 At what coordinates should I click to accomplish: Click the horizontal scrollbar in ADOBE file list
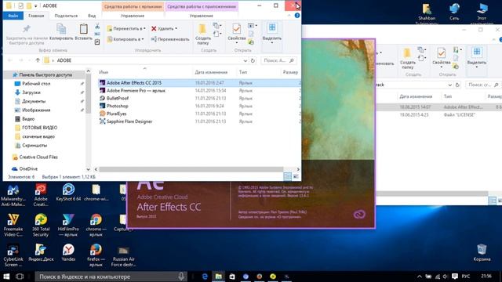[x=191, y=169]
